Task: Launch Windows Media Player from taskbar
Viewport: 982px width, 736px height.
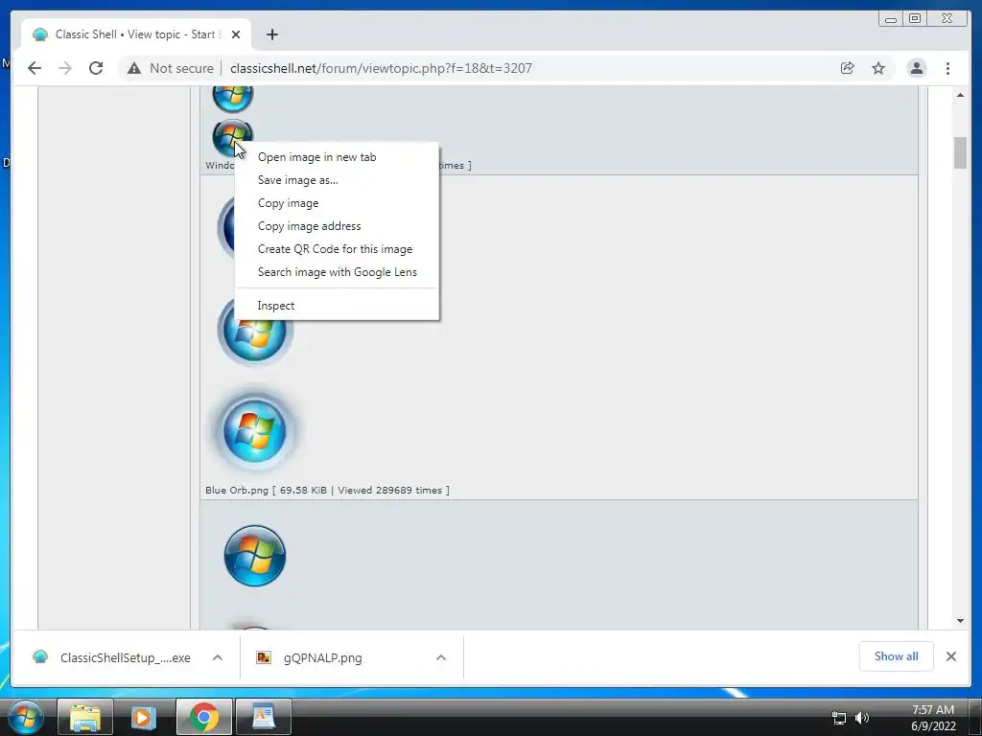Action: [144, 717]
